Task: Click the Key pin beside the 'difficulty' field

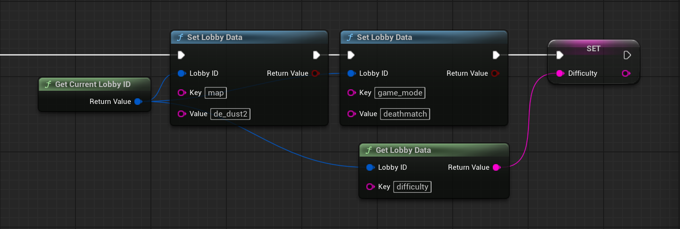Action: point(370,187)
